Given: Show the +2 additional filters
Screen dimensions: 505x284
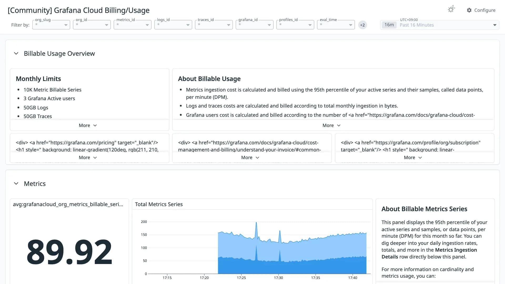Looking at the screenshot, I should (x=362, y=25).
